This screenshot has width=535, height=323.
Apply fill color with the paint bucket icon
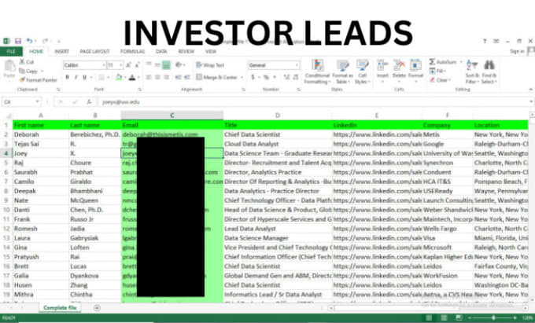[x=118, y=77]
